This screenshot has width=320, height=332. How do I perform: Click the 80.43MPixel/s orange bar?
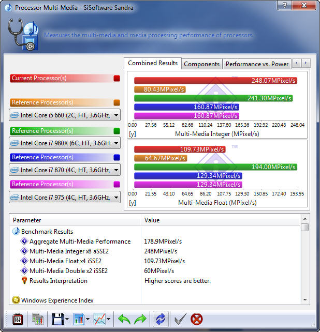pos(160,89)
